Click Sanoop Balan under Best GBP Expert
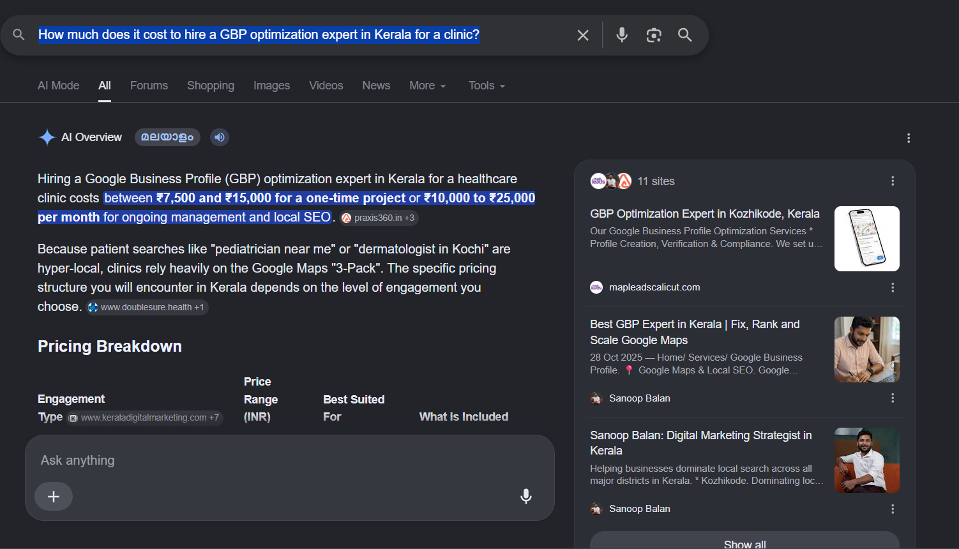 click(640, 398)
